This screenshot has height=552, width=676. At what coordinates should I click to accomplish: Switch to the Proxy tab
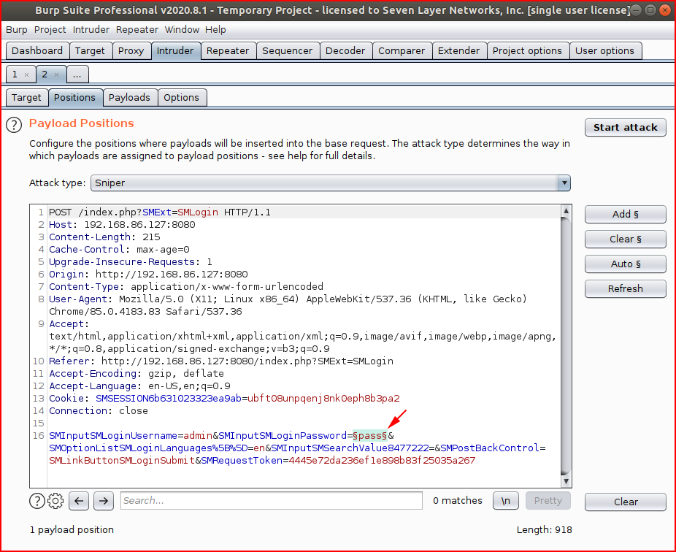click(131, 51)
